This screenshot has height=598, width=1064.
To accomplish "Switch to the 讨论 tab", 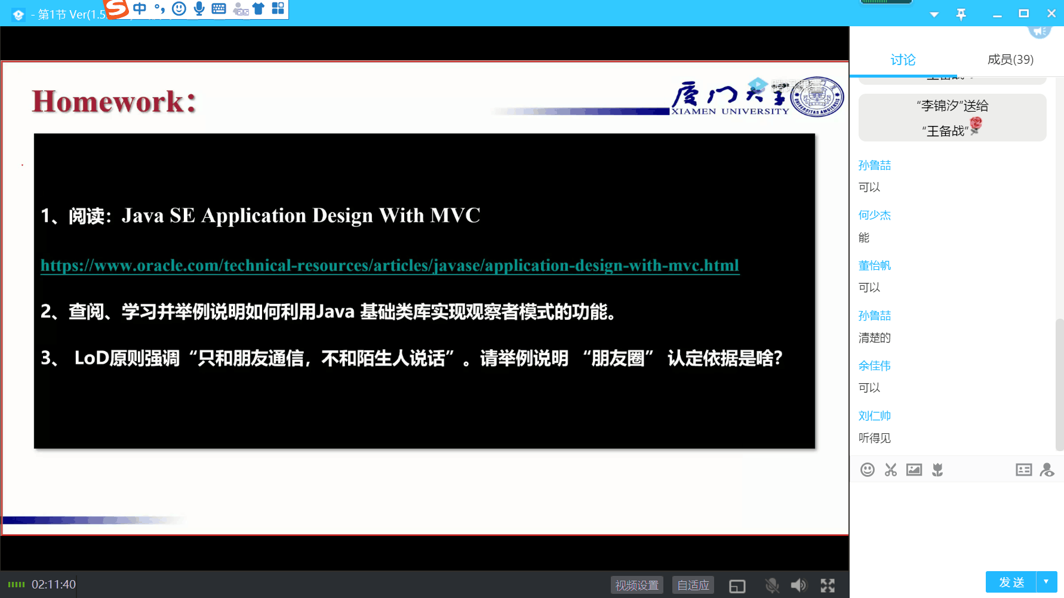I will (x=903, y=60).
